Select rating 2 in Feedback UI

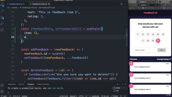coord(143,34)
